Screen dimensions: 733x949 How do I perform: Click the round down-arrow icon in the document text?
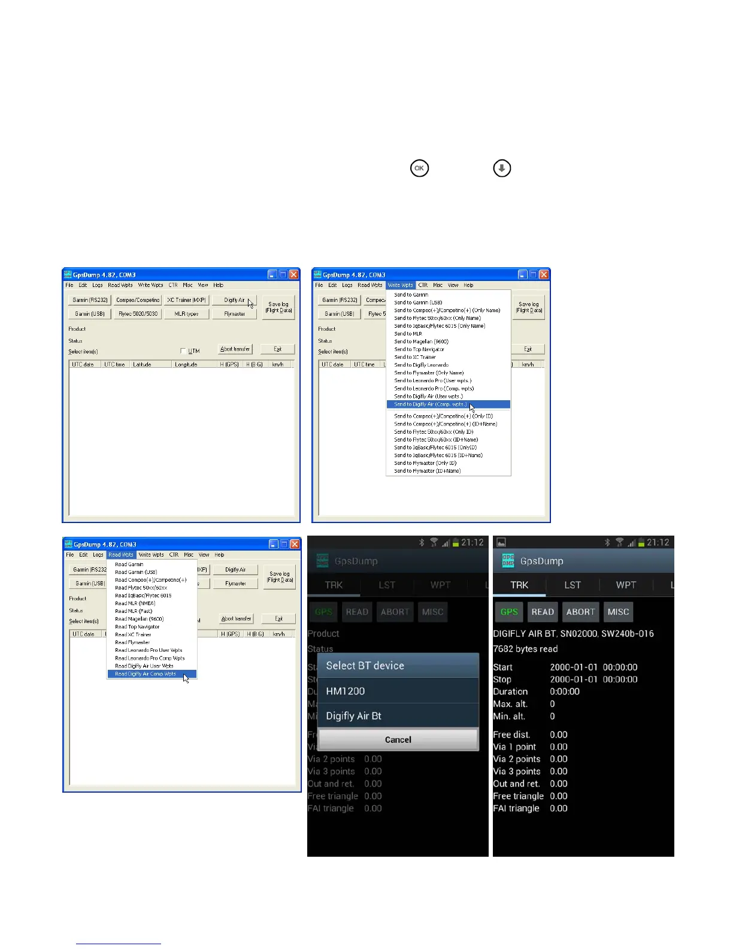tap(502, 168)
